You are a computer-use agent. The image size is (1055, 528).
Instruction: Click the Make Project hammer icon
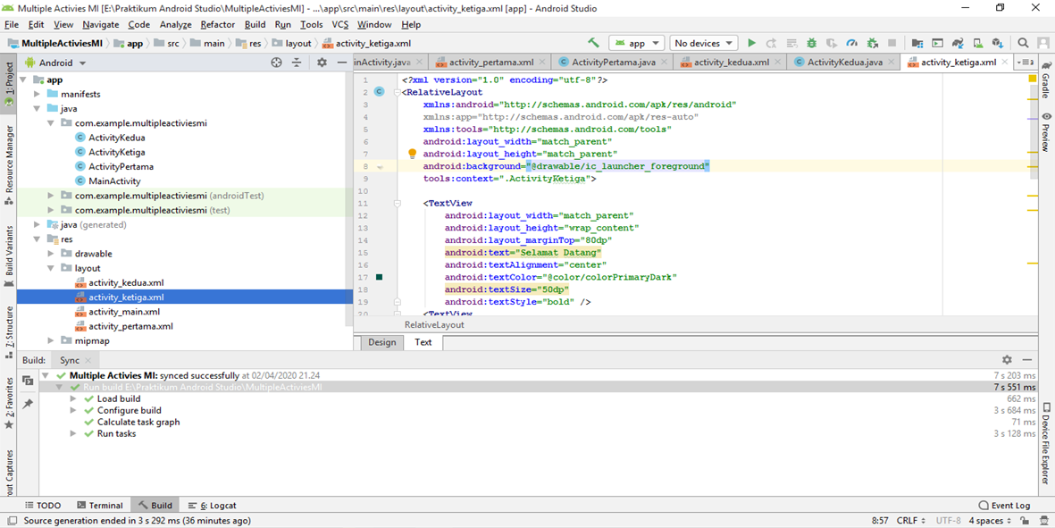click(593, 43)
